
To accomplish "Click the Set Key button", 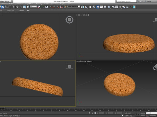I will [x=143, y=116].
